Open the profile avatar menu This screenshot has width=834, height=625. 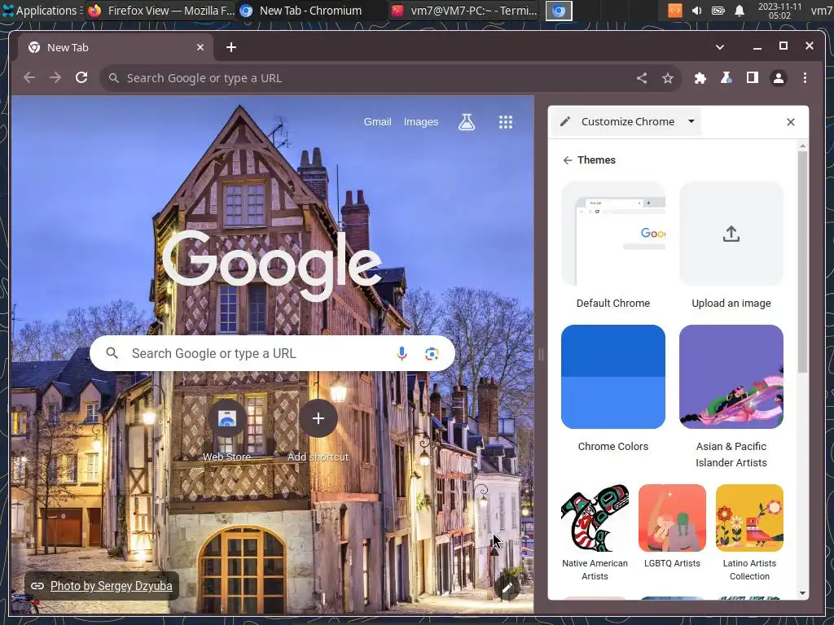pyautogui.click(x=778, y=78)
